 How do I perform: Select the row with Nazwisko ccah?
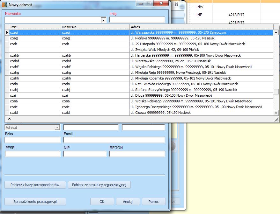click(139, 44)
